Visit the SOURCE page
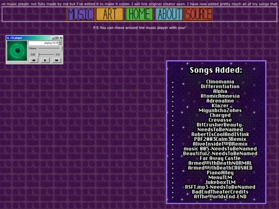Image resolution: width=279 pixels, height=209 pixels. (x=198, y=14)
